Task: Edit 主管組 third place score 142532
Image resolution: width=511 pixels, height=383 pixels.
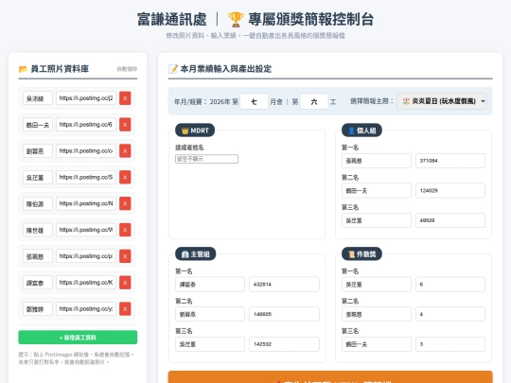Action: [x=284, y=344]
